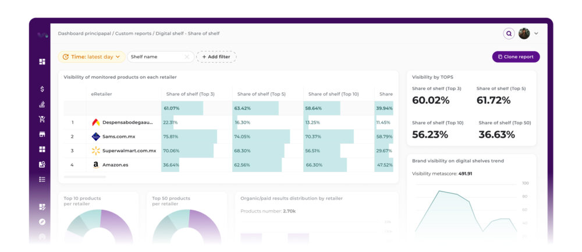Click the Amazon logo icon
The height and width of the screenshot is (252, 582).
tap(96, 165)
